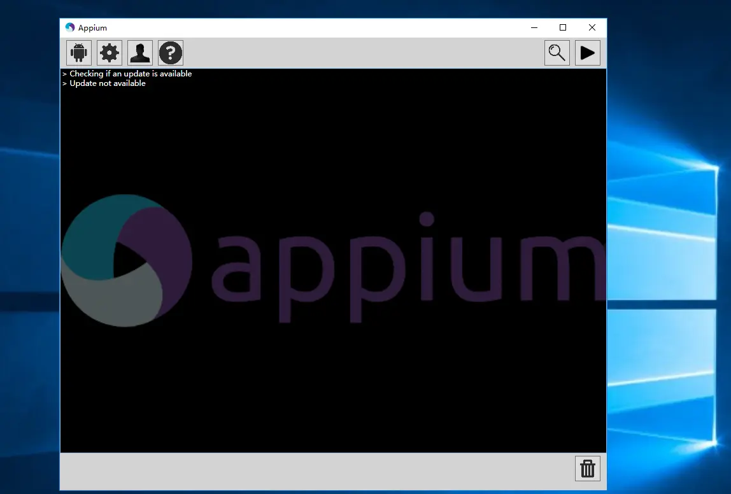Launch the Inspector magnifying glass

pos(557,53)
